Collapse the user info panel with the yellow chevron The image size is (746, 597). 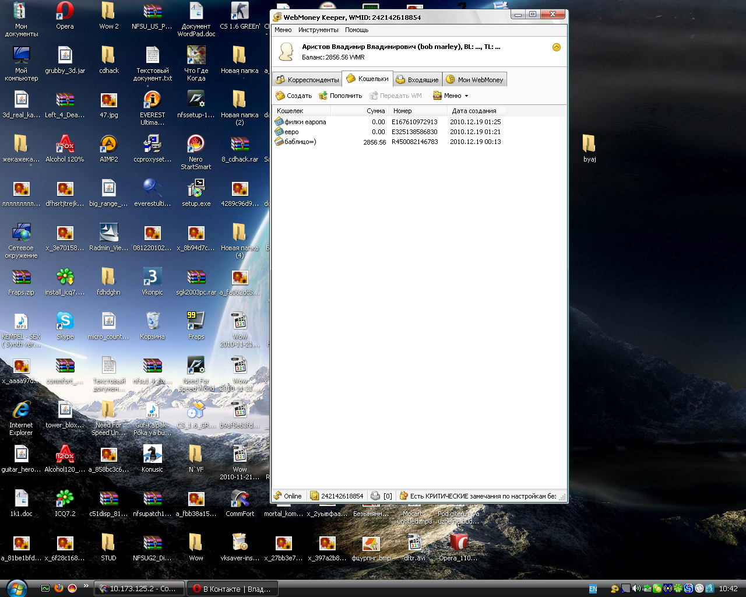[x=557, y=47]
